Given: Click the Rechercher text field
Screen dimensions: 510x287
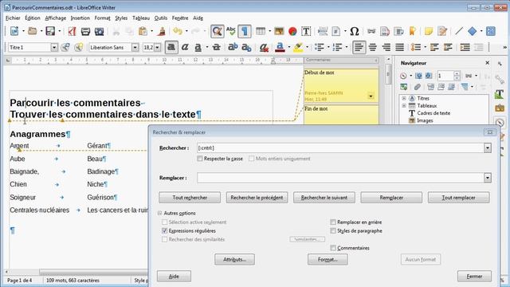Looking at the screenshot, I should 340,147.
